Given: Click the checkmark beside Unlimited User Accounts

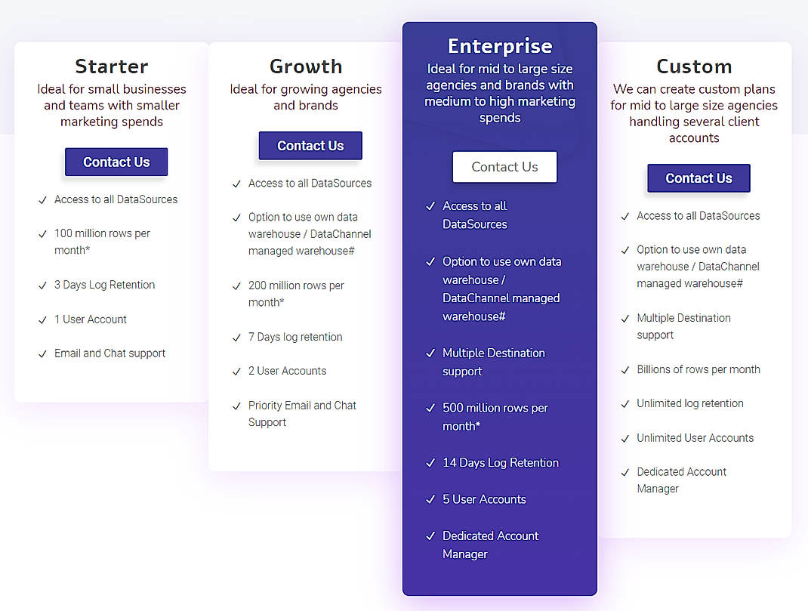Looking at the screenshot, I should coord(625,438).
